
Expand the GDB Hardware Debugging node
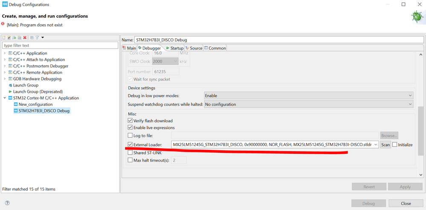5,79
